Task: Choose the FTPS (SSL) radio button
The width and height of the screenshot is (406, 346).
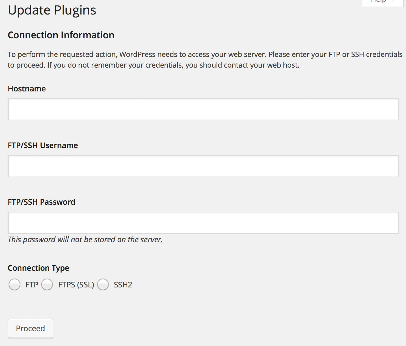Action: (47, 284)
